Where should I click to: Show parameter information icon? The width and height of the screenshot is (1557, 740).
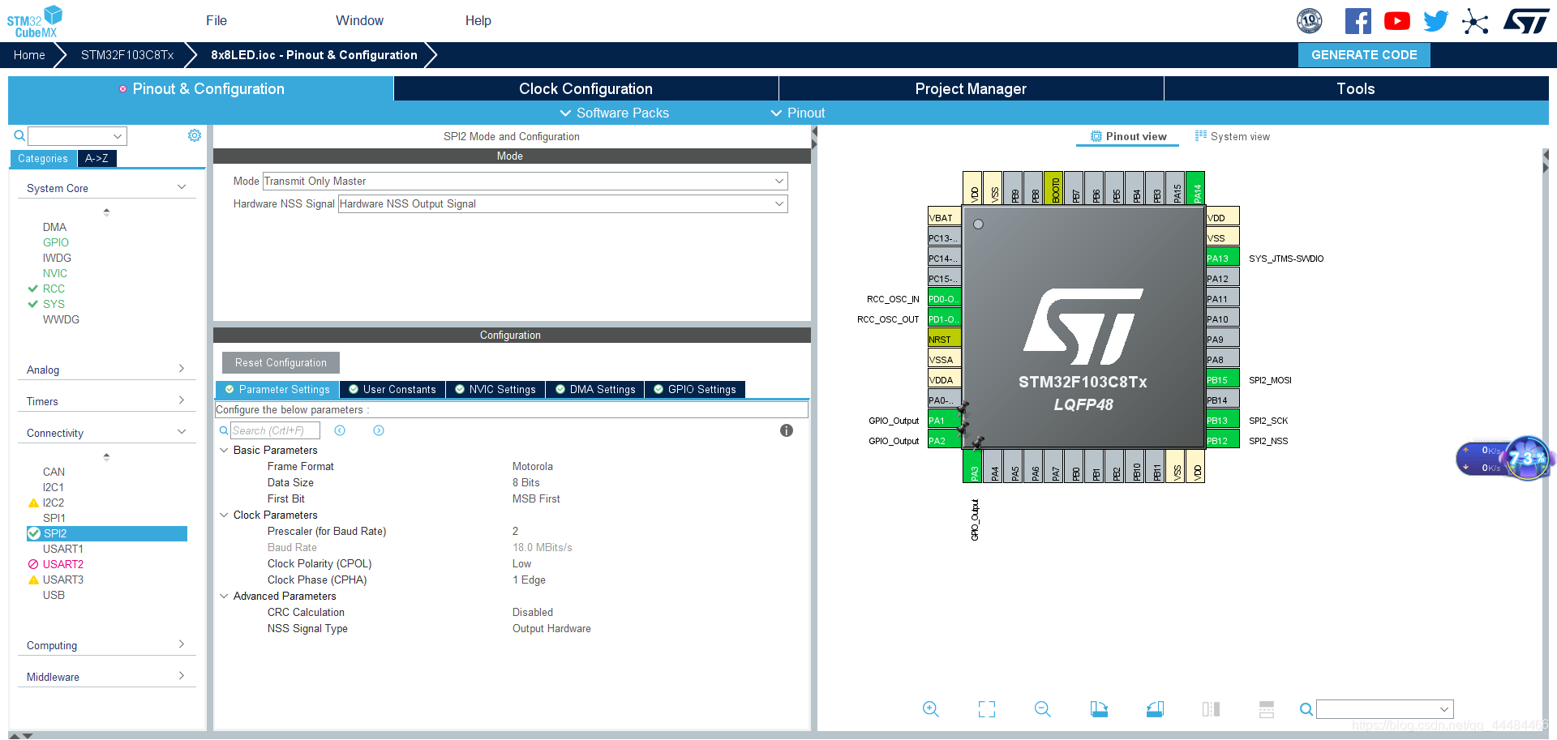point(787,430)
